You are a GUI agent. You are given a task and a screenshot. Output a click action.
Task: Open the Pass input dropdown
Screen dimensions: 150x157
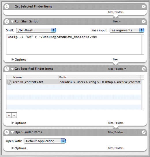127,30
